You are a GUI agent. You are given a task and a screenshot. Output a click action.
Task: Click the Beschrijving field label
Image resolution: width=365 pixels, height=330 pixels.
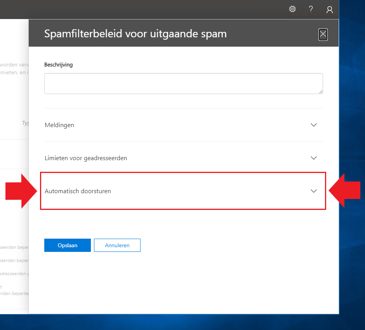(58, 65)
